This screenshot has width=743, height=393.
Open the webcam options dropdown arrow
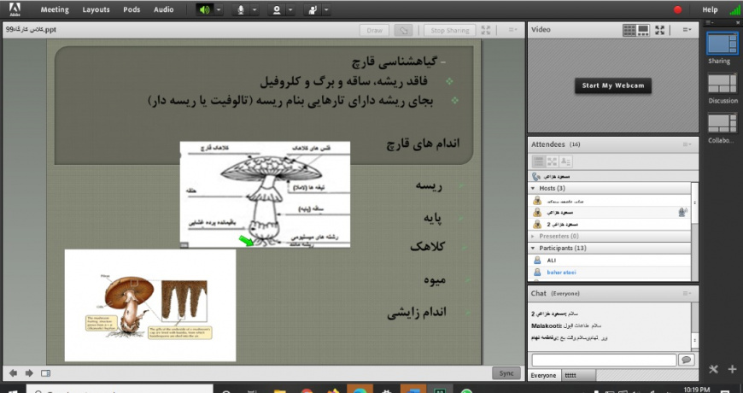click(290, 9)
